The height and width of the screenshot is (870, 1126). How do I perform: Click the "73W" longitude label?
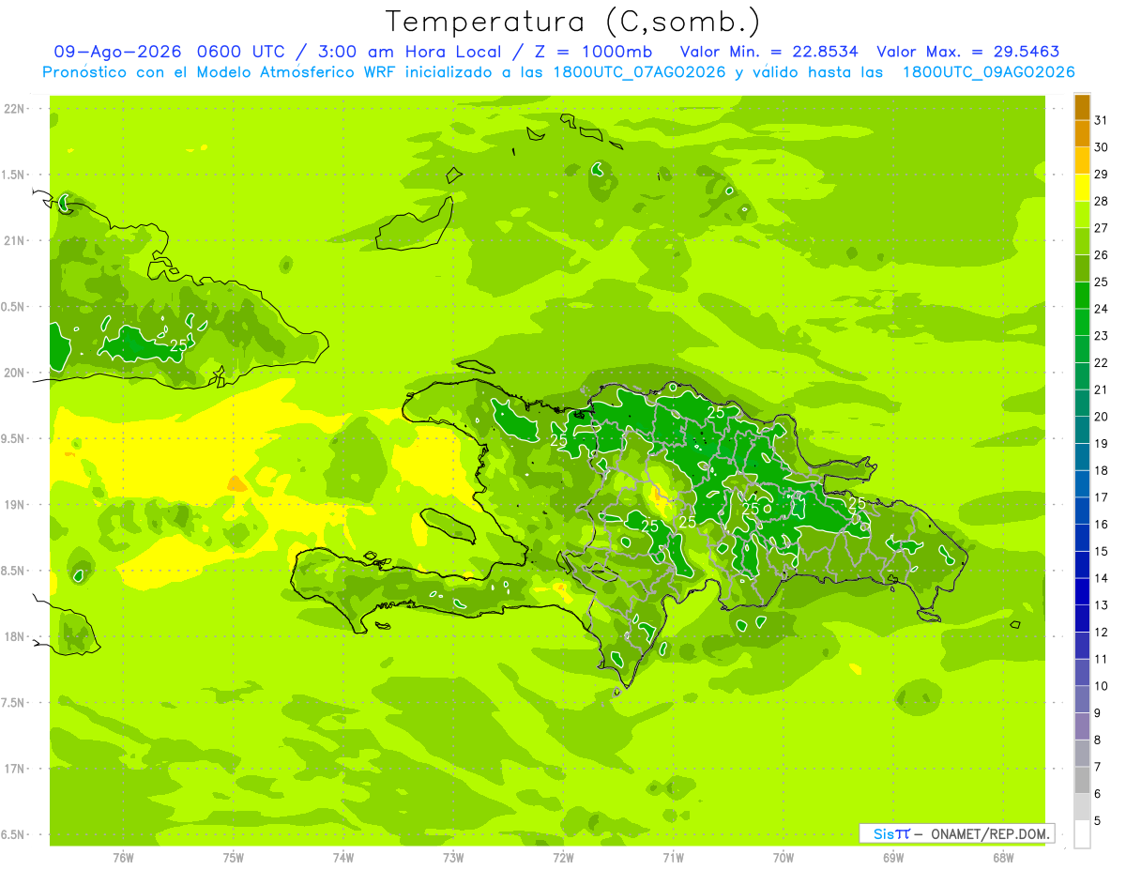click(x=453, y=859)
